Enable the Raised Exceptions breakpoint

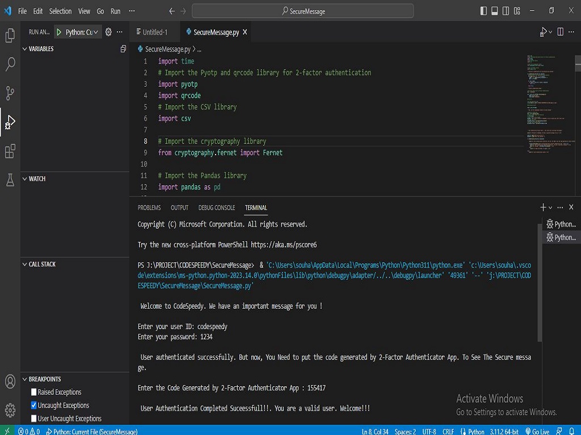point(33,392)
